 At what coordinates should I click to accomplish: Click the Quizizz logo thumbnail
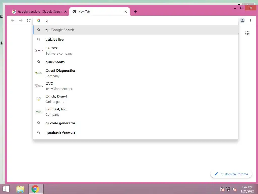pos(39,51)
